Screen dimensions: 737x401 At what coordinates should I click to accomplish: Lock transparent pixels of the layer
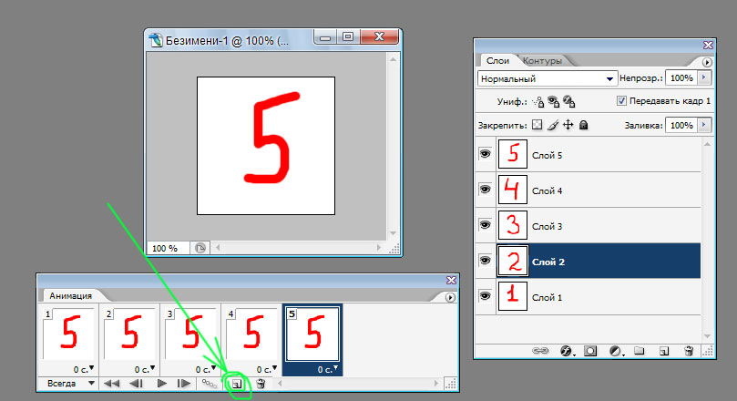[x=537, y=125]
